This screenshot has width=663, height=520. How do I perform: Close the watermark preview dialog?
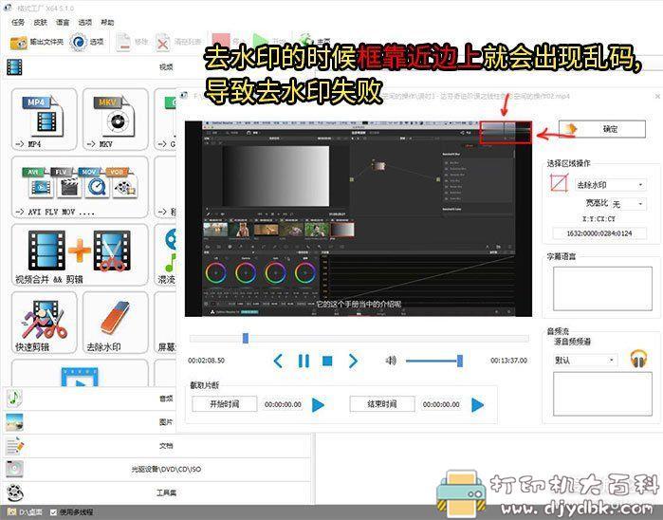tap(657, 97)
